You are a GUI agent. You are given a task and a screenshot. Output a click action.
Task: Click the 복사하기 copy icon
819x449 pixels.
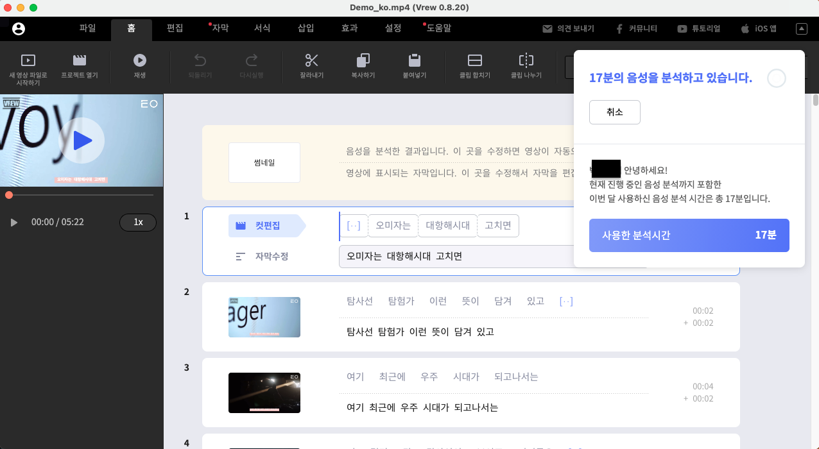363,60
